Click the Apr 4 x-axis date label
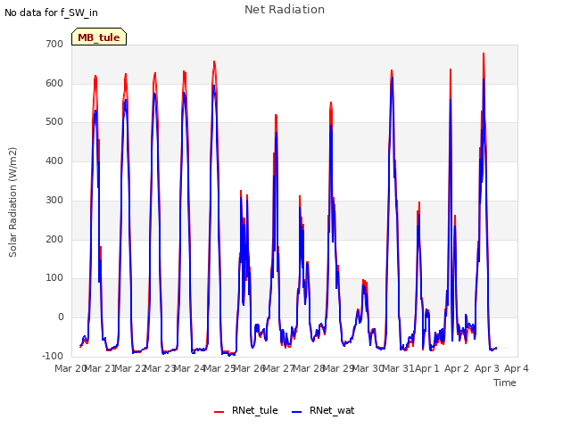Screen dimensions: 571x428 tap(517, 368)
